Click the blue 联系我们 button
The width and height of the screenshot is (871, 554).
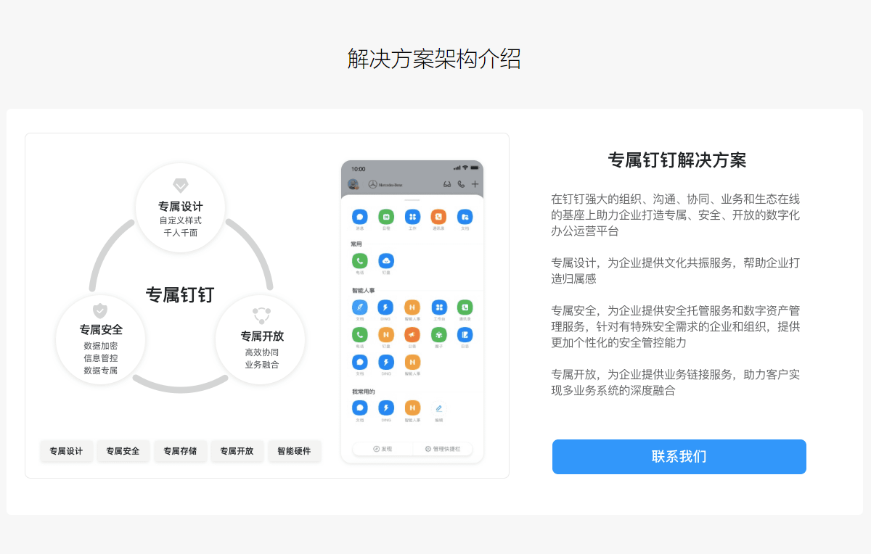tap(679, 457)
